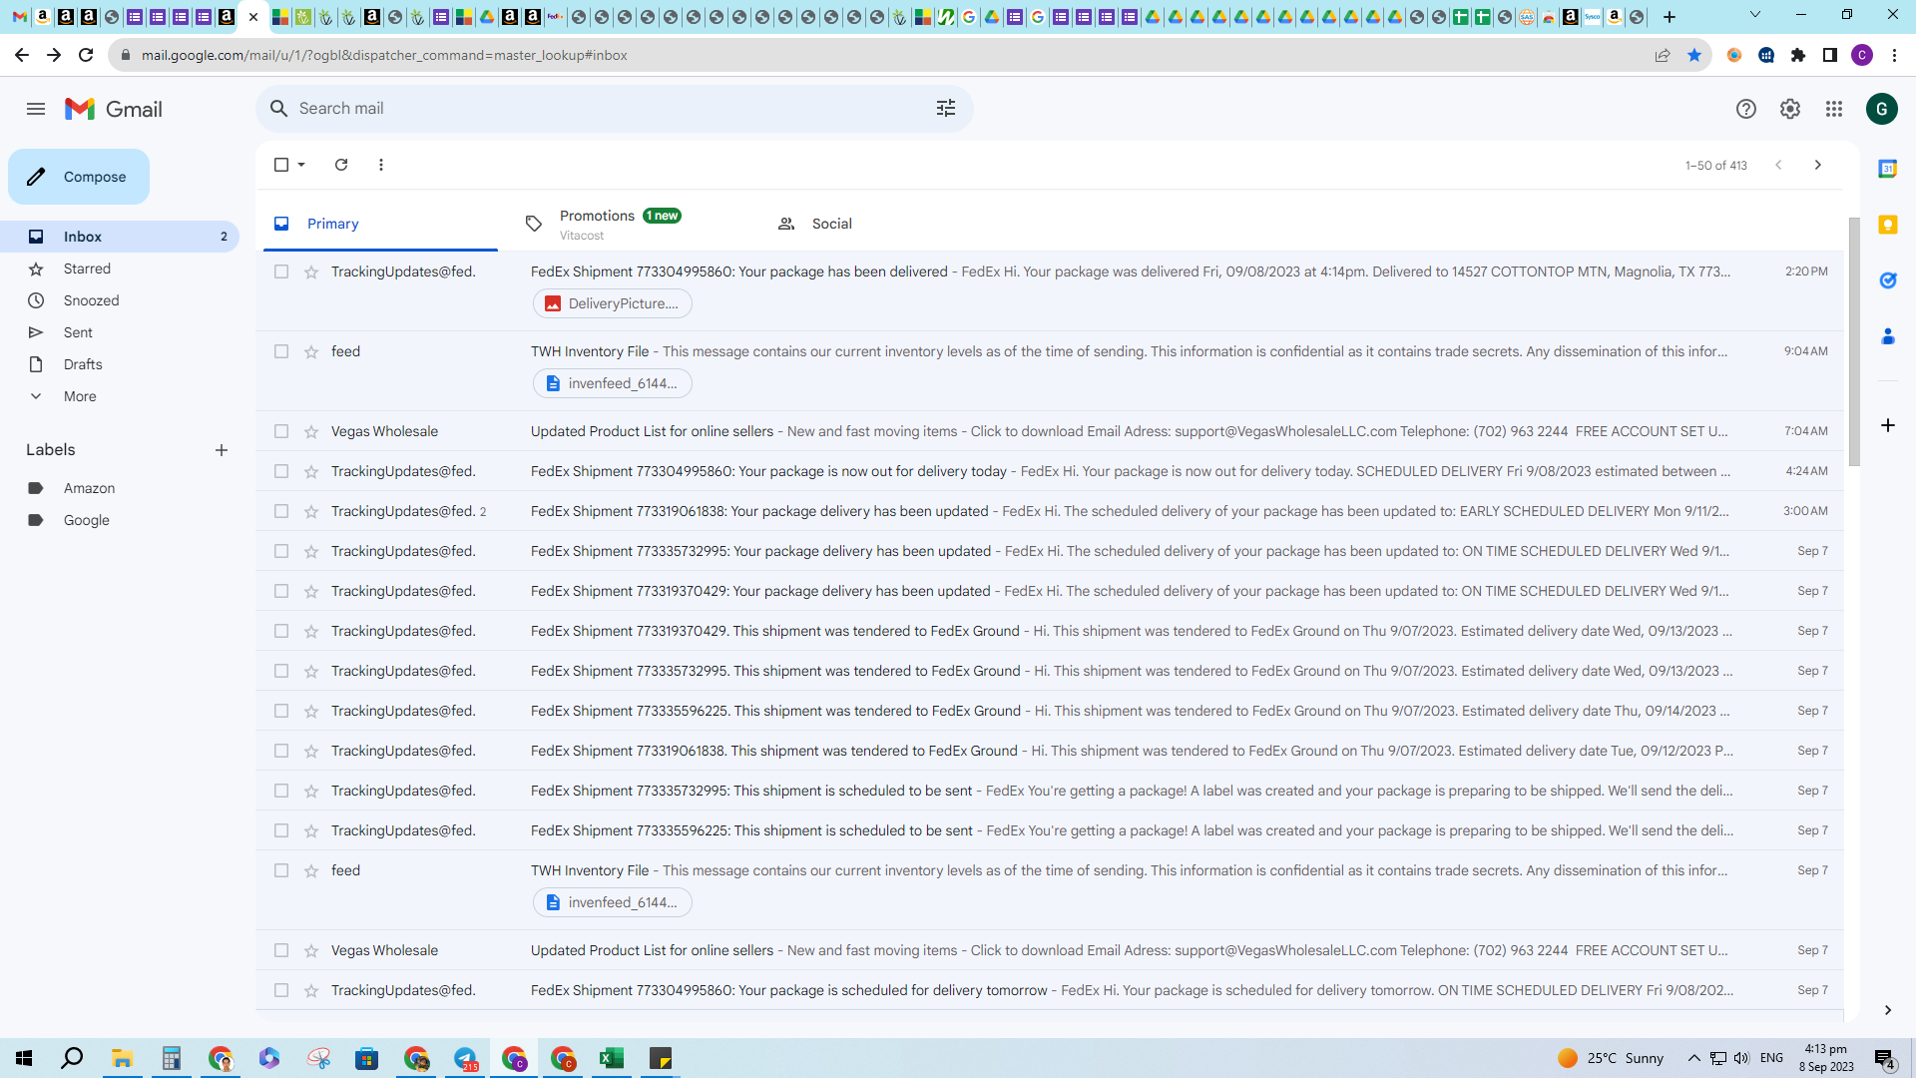The width and height of the screenshot is (1916, 1078).
Task: Expand the Select dropdown arrow
Action: (x=301, y=165)
